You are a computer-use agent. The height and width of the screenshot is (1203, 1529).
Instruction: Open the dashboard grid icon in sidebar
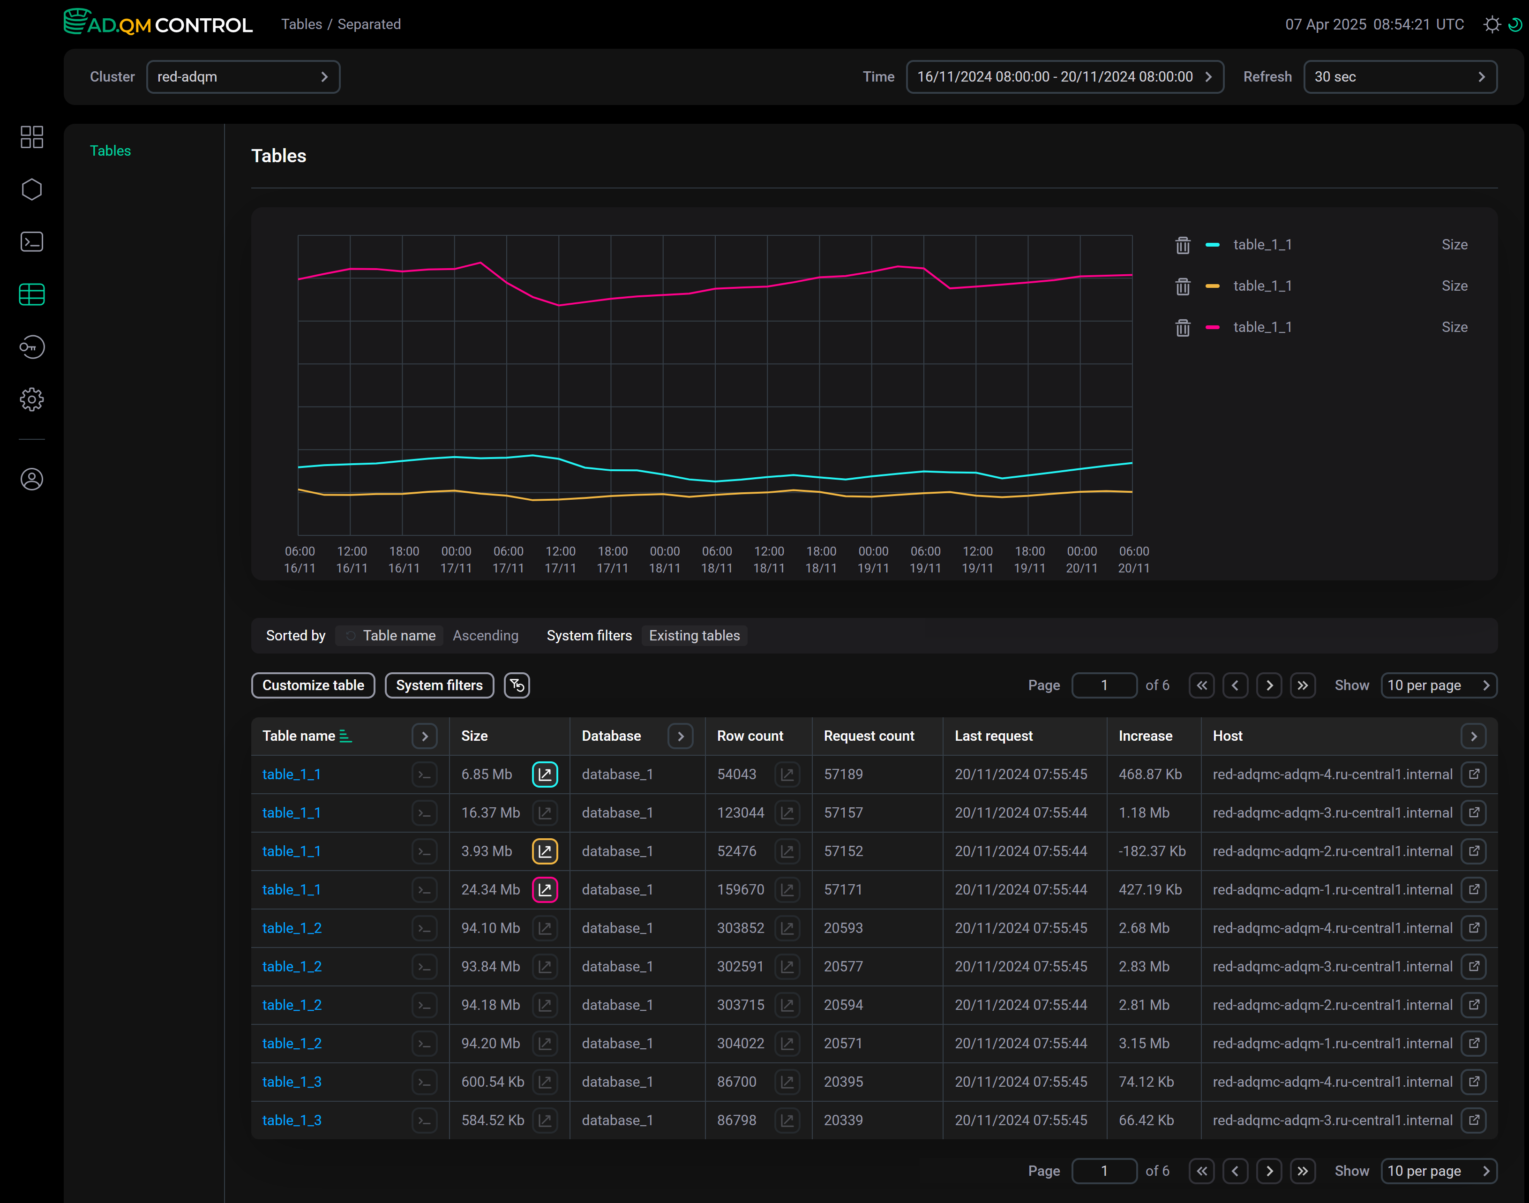coord(32,136)
